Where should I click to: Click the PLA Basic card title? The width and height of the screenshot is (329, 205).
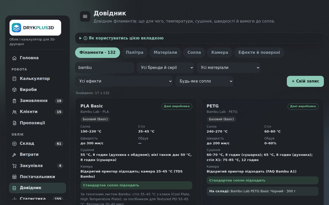(92, 106)
